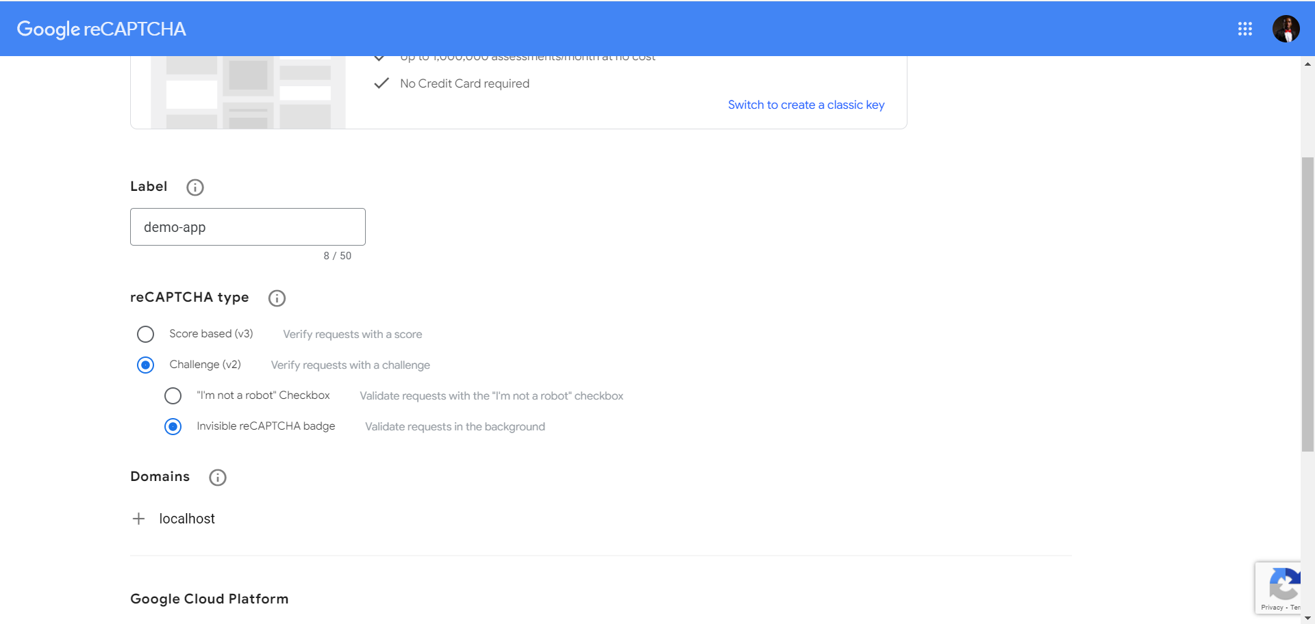The height and width of the screenshot is (624, 1315).
Task: Click the page layout illustration thumbnail
Action: pos(248,92)
